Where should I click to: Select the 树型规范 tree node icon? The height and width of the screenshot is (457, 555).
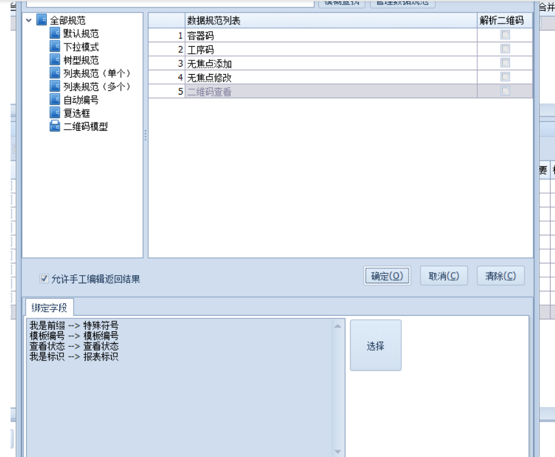click(x=55, y=60)
